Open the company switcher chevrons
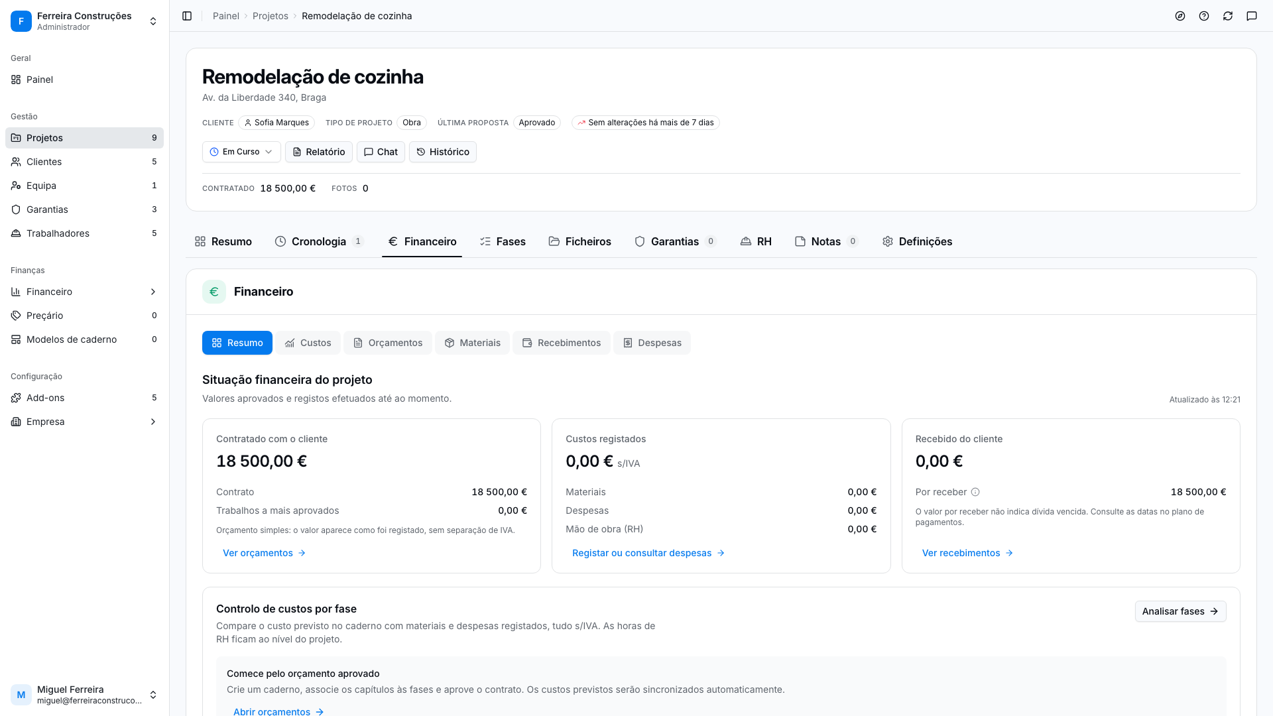 point(153,21)
